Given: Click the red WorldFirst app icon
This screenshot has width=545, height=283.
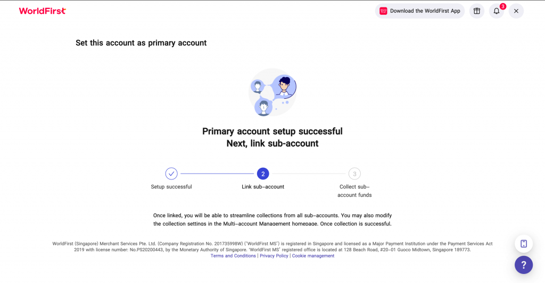Looking at the screenshot, I should [383, 11].
